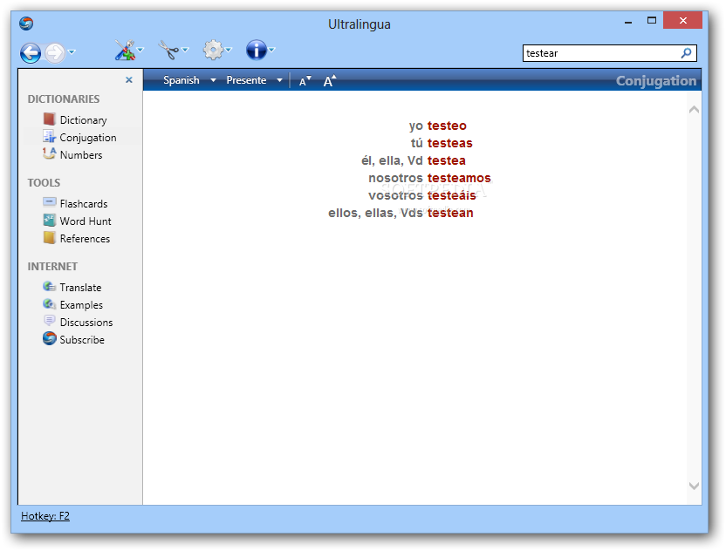Expand the dropdown beside the gear icon
This screenshot has height=551, width=726.
229,50
